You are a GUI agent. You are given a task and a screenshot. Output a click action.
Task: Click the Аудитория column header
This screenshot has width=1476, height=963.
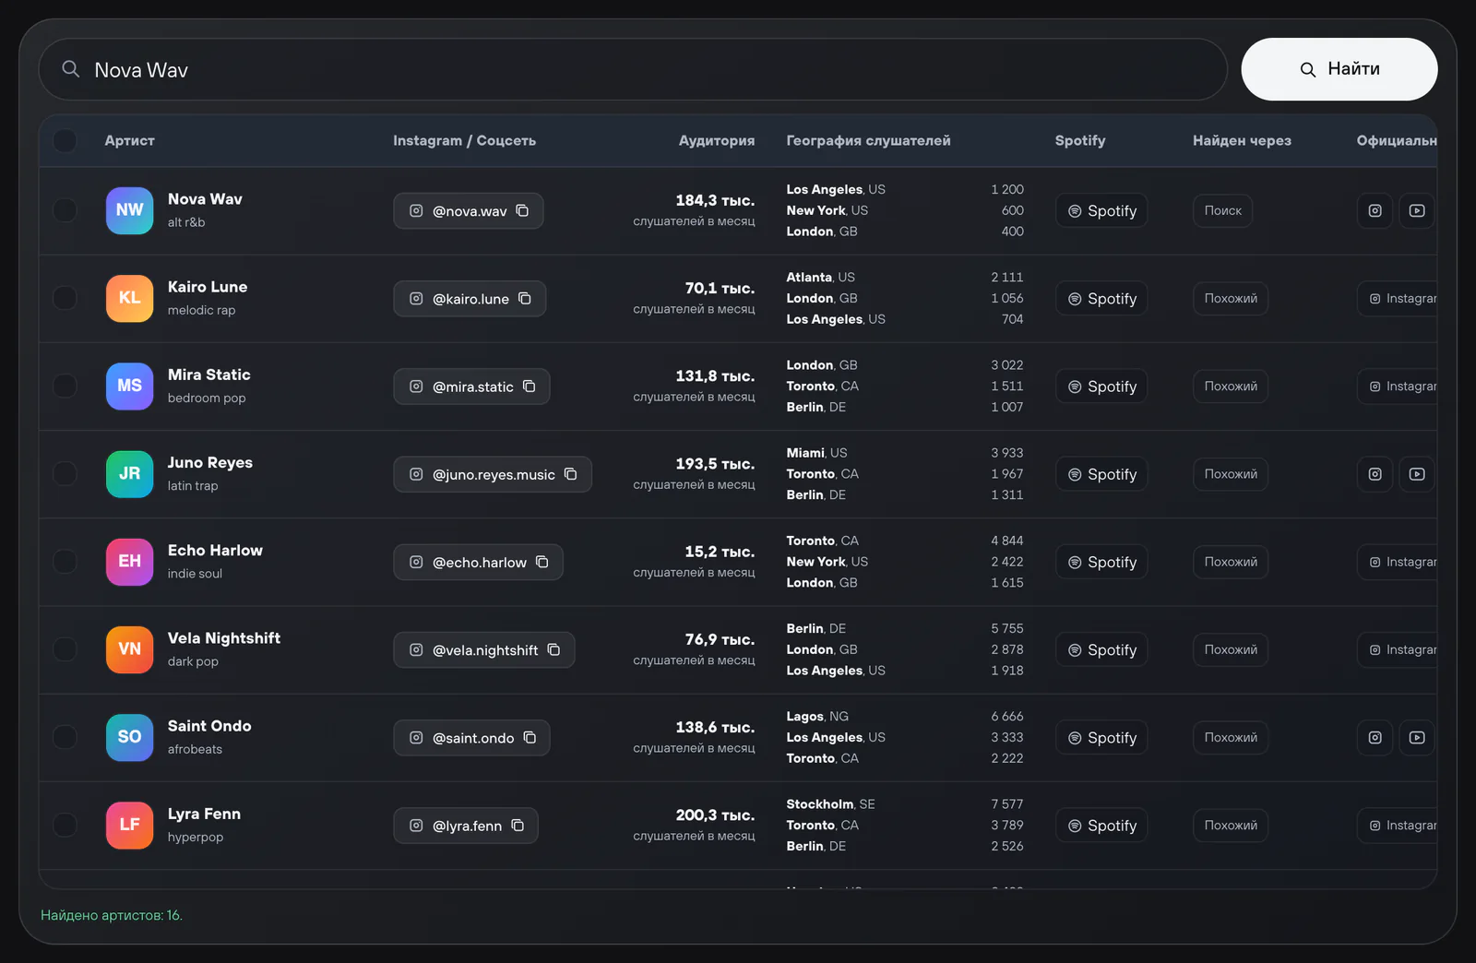coord(717,140)
